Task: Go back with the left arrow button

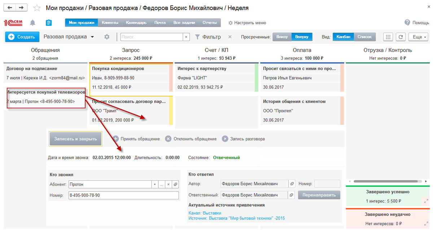Action: point(10,8)
